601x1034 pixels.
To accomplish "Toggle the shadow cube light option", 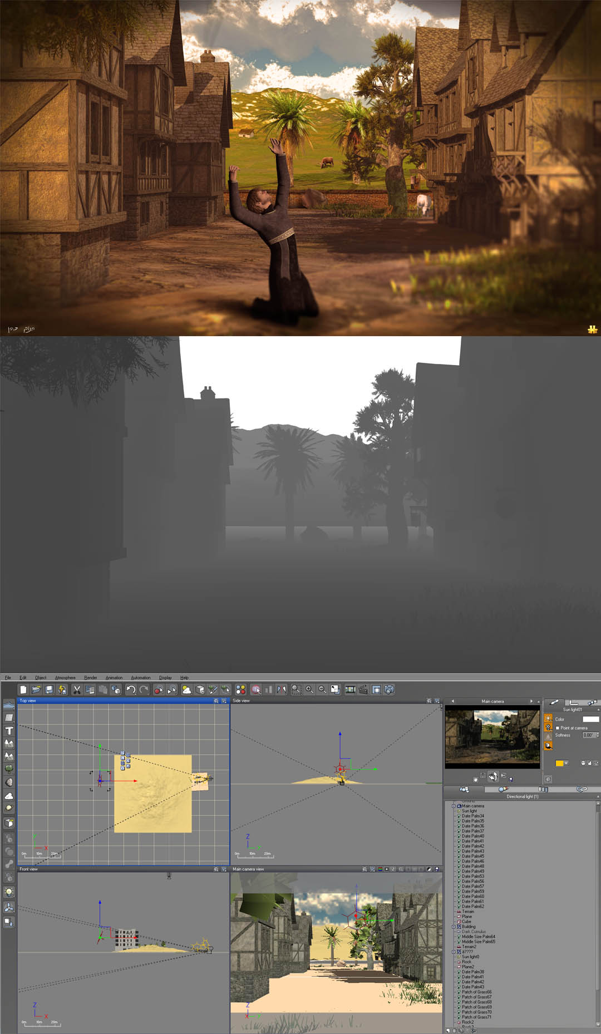I will click(x=548, y=746).
